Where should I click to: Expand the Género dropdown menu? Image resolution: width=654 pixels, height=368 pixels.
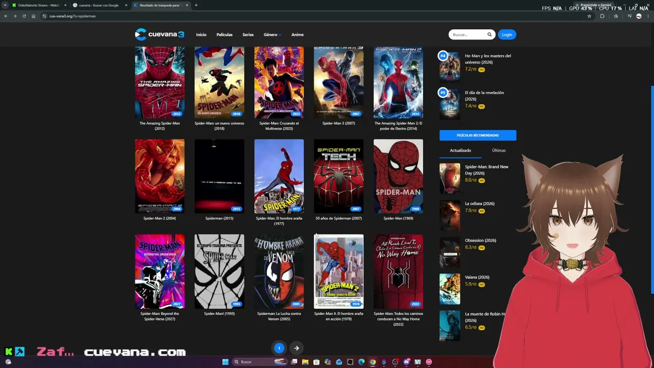272,35
